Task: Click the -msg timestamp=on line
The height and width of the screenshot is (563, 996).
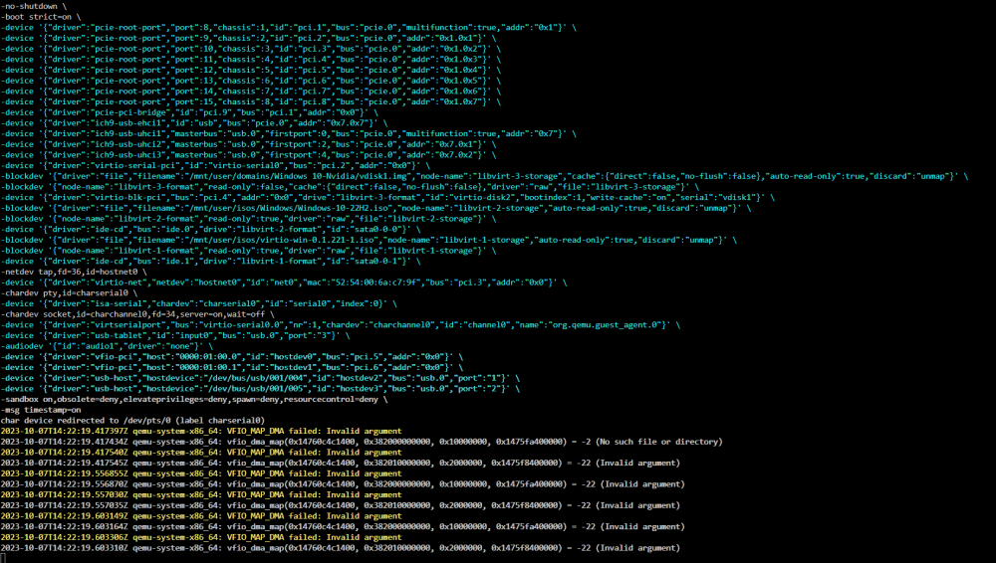Action: tap(41, 410)
